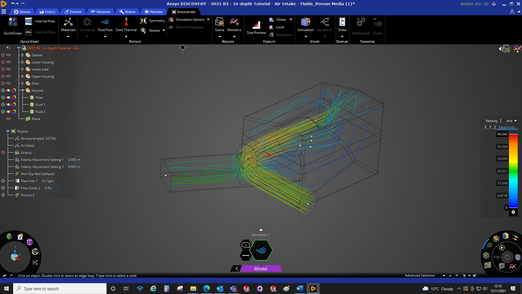Edit the Flow Inlet 1 mass flow value
Viewport: 522px width, 294px height.
pos(48,181)
